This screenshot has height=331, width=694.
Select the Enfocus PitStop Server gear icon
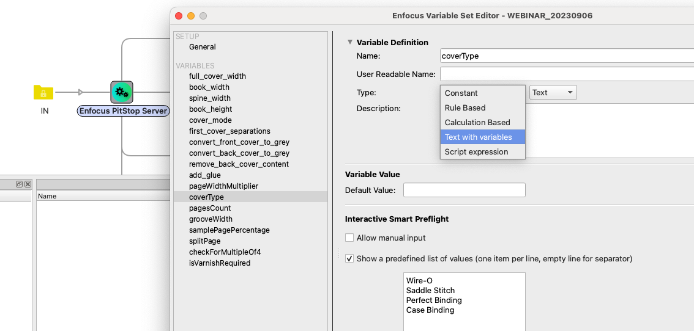122,92
